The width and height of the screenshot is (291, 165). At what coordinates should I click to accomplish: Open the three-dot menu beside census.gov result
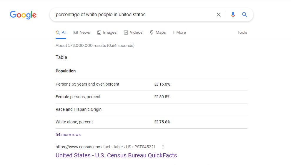point(163,147)
